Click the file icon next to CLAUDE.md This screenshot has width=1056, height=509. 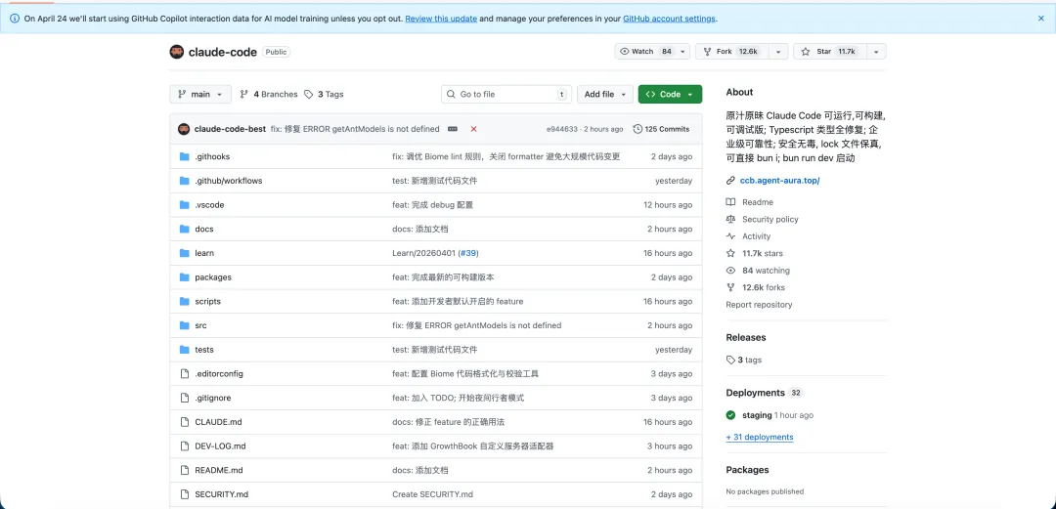(185, 422)
